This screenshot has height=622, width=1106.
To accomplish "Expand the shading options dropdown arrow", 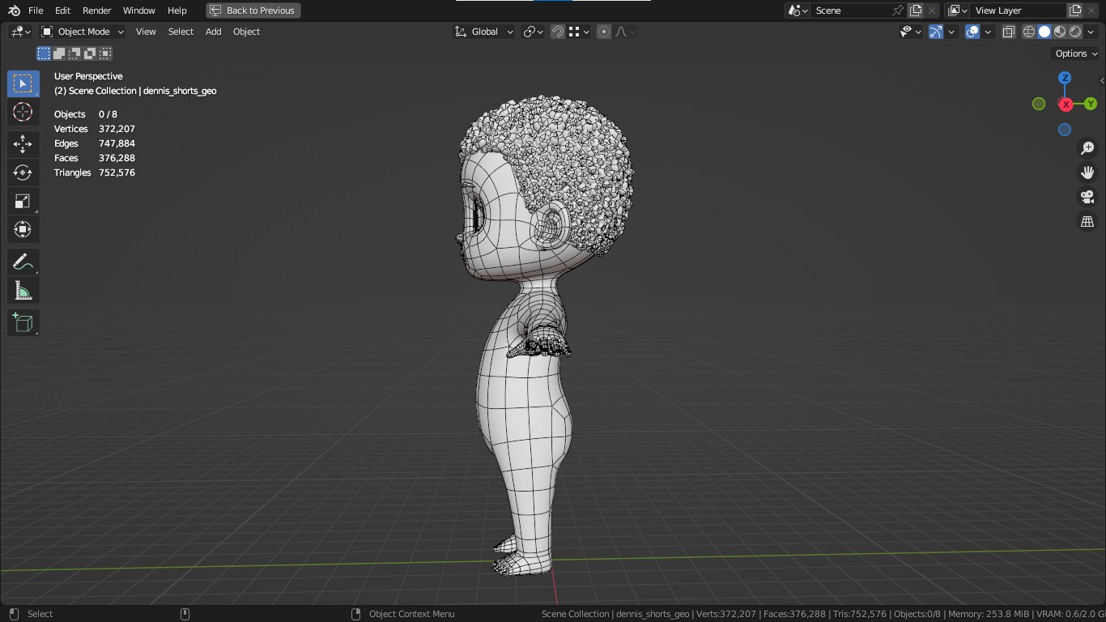I will click(1091, 32).
